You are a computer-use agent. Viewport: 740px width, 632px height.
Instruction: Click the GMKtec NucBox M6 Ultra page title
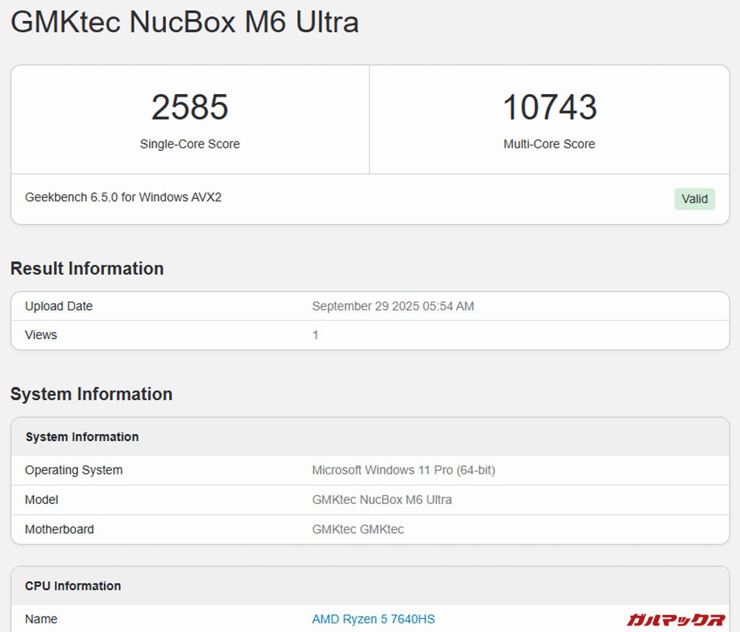click(x=184, y=22)
